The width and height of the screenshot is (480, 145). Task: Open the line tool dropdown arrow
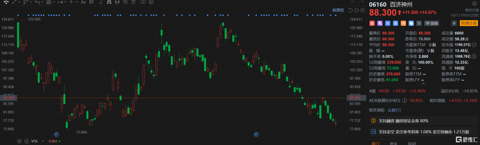click(19, 2)
